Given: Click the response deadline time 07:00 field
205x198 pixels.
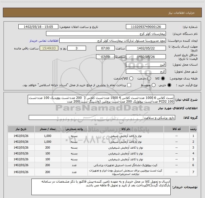Looking at the screenshot, I should (105, 48).
